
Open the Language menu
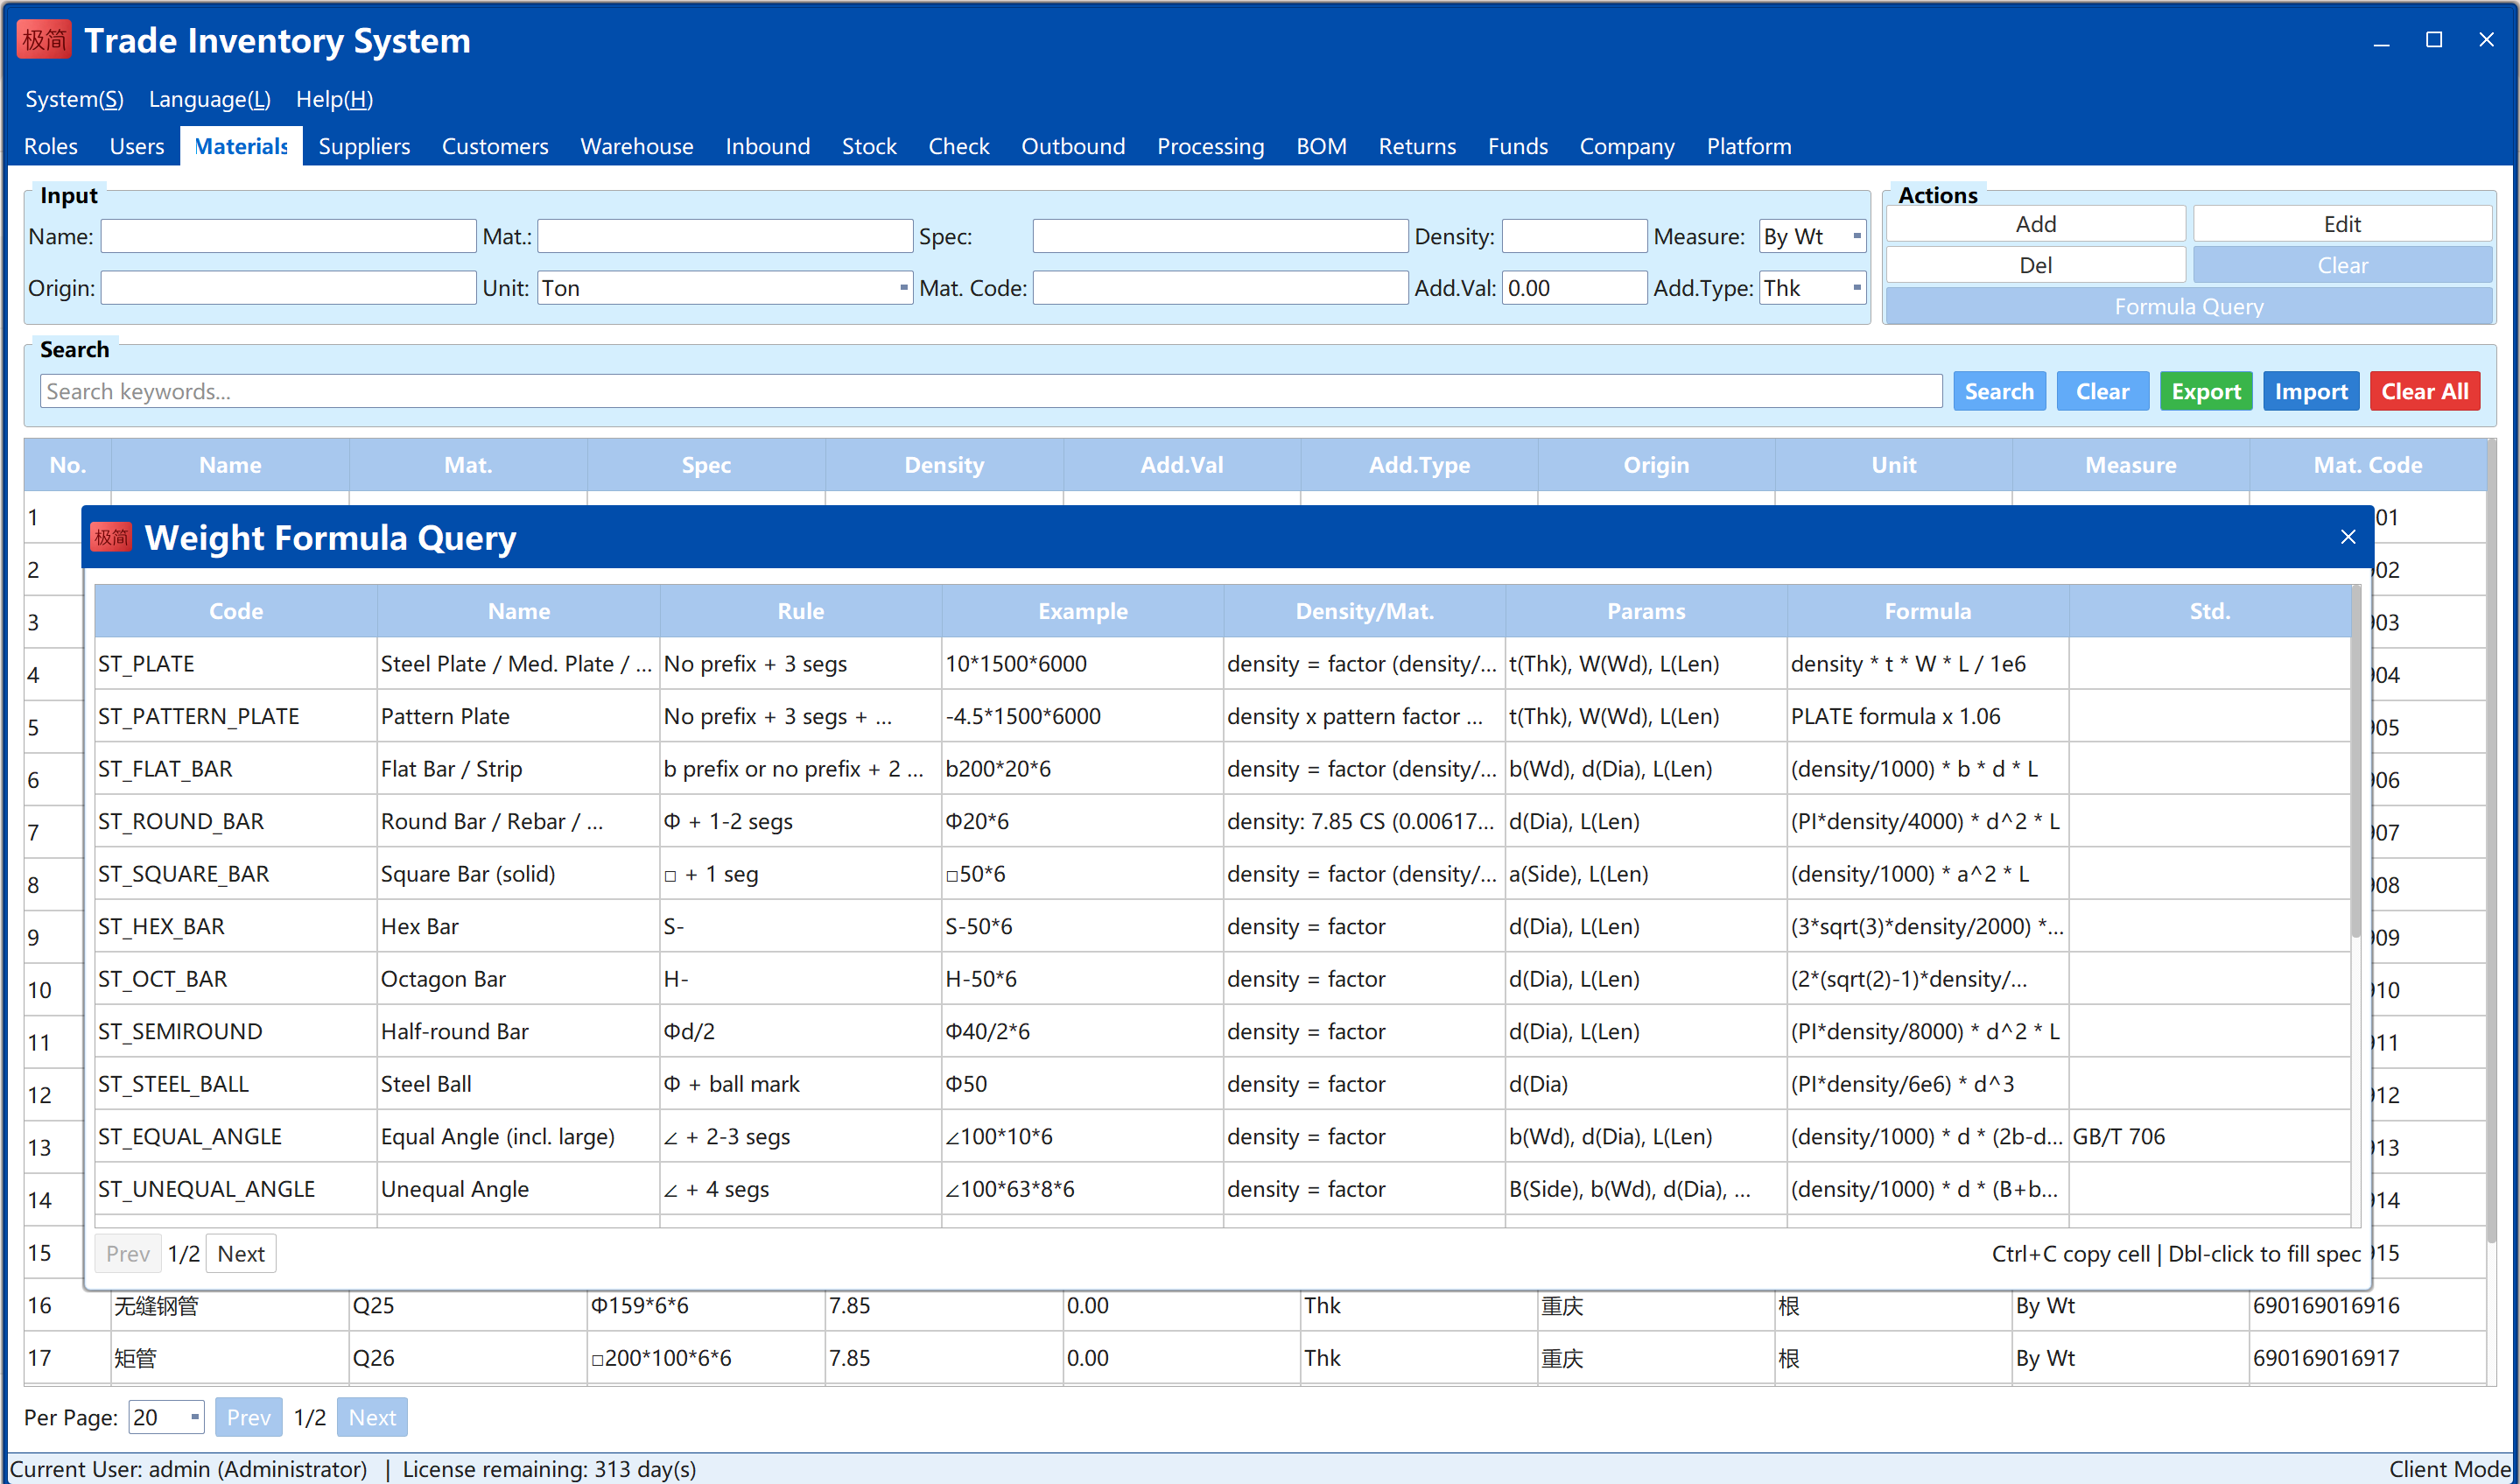click(x=209, y=99)
